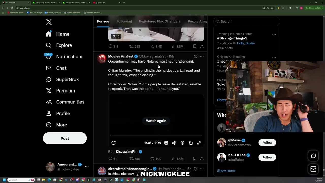Screen dimensions: 325x183
Task: Replay the video with the reload button
Action: point(113,143)
